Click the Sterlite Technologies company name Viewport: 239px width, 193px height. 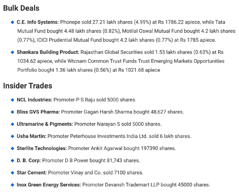pos(42,148)
